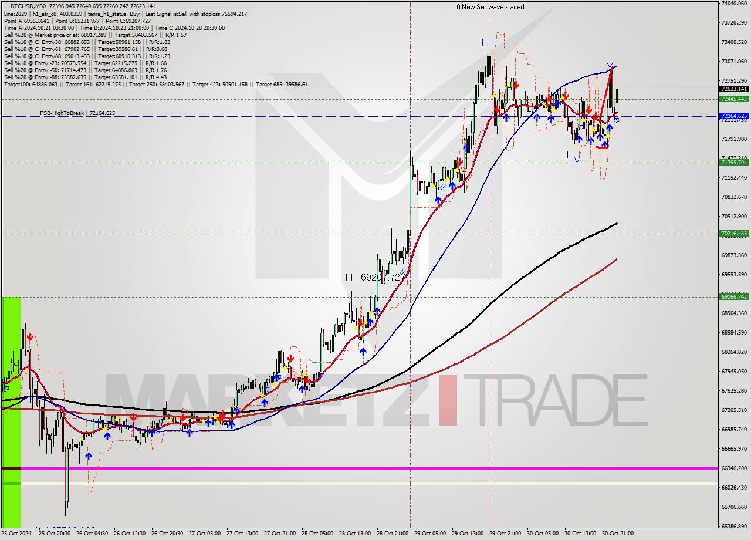Click the '26 Oct 20:30' time axis label
751x540 pixels.
(167, 534)
